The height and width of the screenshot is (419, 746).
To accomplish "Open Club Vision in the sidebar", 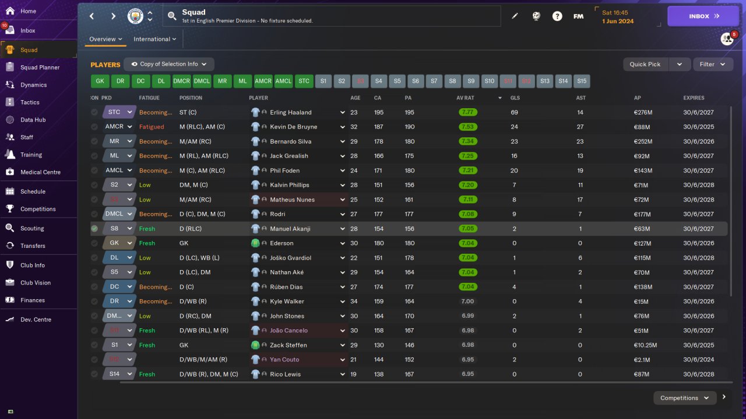I will click(38, 283).
